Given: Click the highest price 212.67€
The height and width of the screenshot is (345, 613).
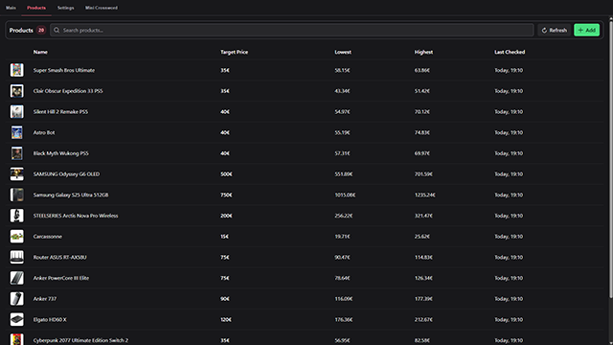Looking at the screenshot, I should [423, 319].
